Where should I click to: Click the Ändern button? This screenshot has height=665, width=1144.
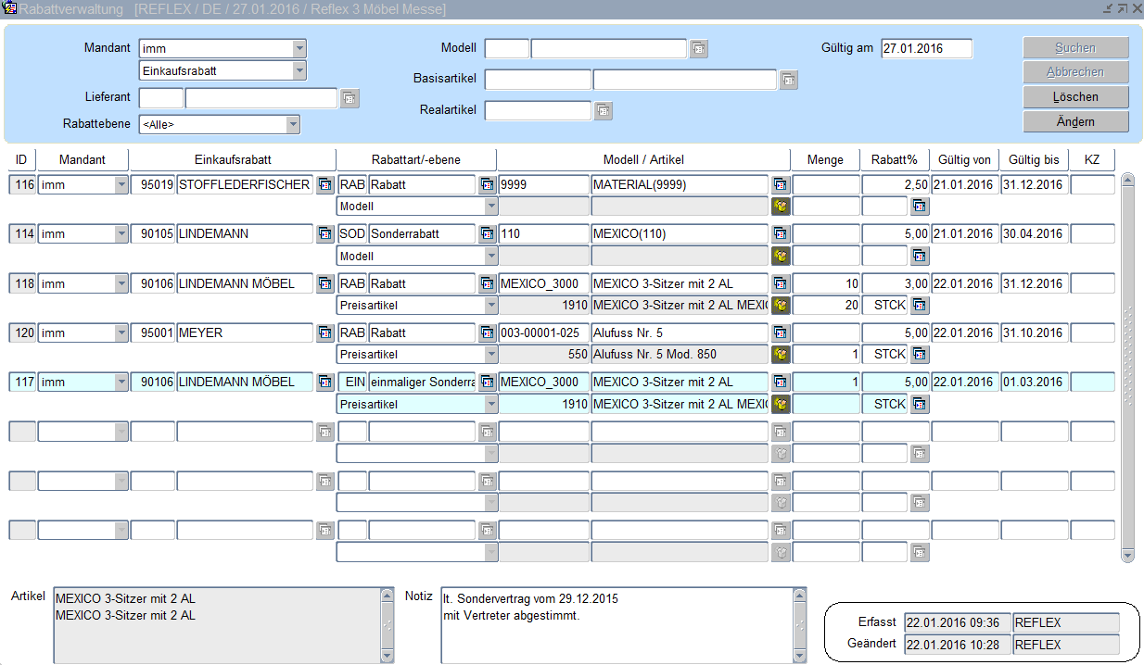[x=1075, y=121]
